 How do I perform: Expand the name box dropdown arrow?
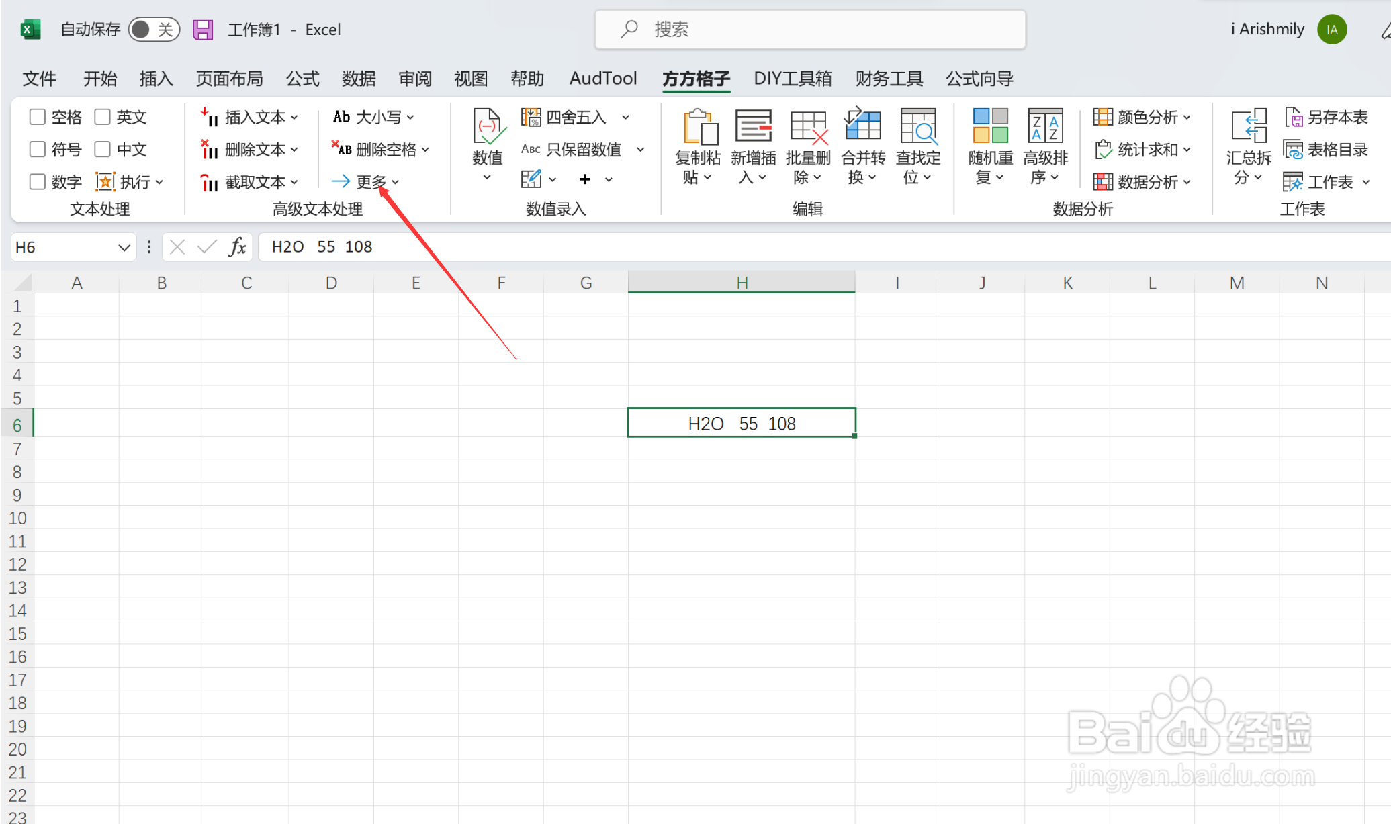124,248
